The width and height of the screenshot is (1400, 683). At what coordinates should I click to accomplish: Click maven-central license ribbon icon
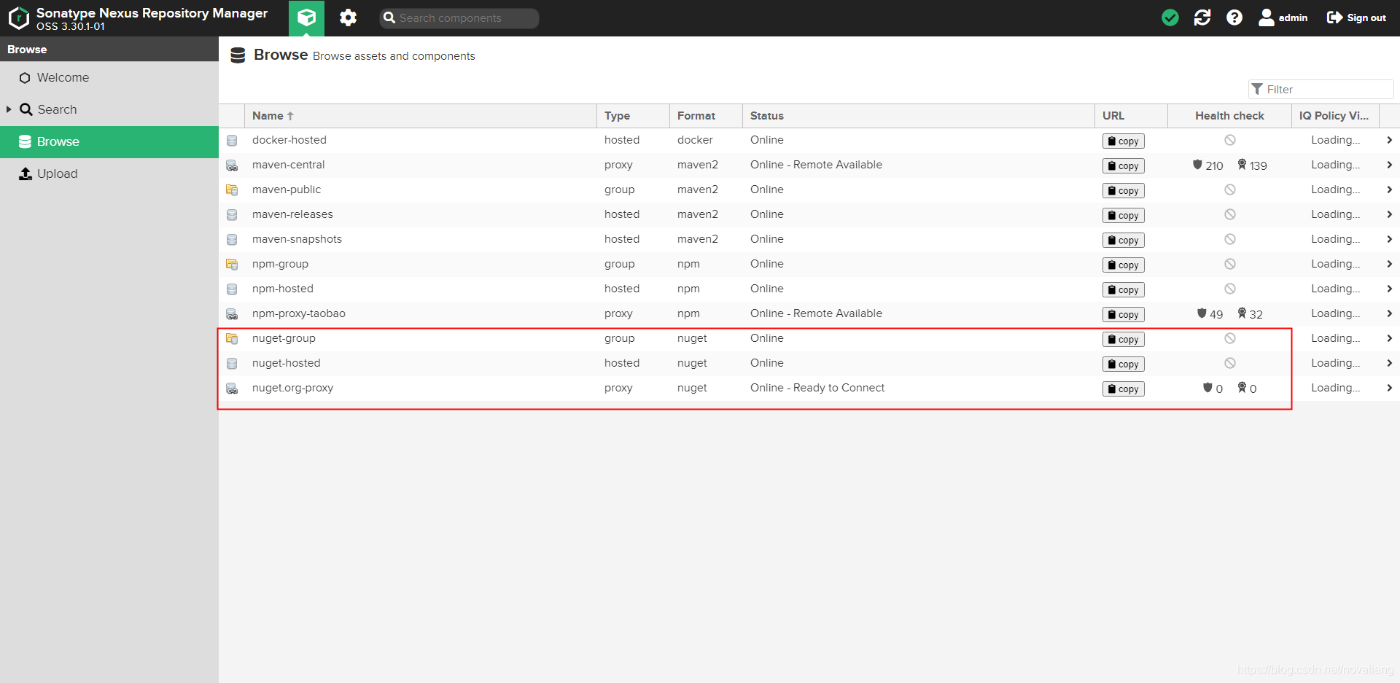click(x=1242, y=165)
